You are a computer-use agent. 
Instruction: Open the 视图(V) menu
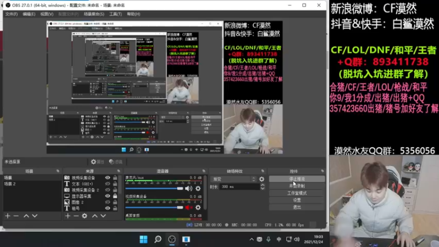pyautogui.click(x=47, y=14)
